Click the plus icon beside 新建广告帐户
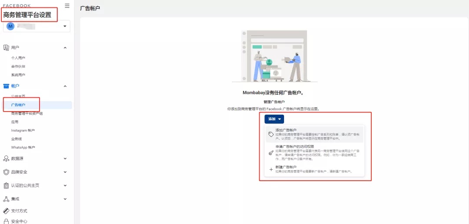Screen dimensions: 469x224 271,170
